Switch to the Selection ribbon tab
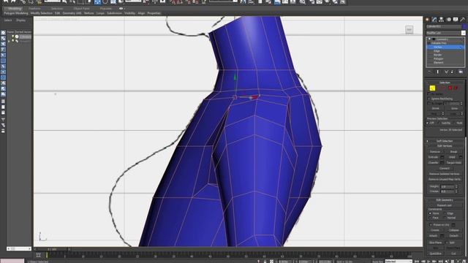The height and width of the screenshot is (263, 468). point(57,9)
